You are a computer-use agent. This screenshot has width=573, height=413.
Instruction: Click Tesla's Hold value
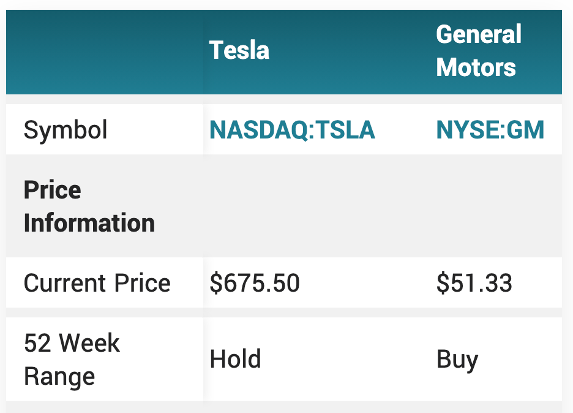[x=235, y=360]
